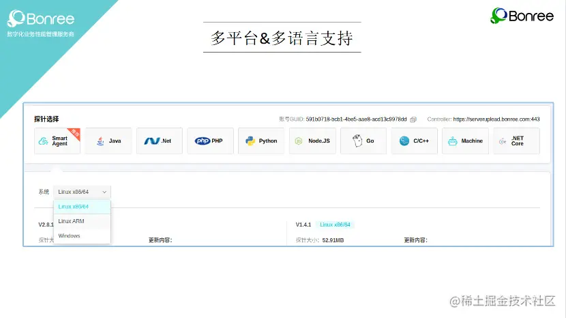Screen dimensions: 566x318
Task: Click the 探针选择 heading
Action: pyautogui.click(x=46, y=119)
